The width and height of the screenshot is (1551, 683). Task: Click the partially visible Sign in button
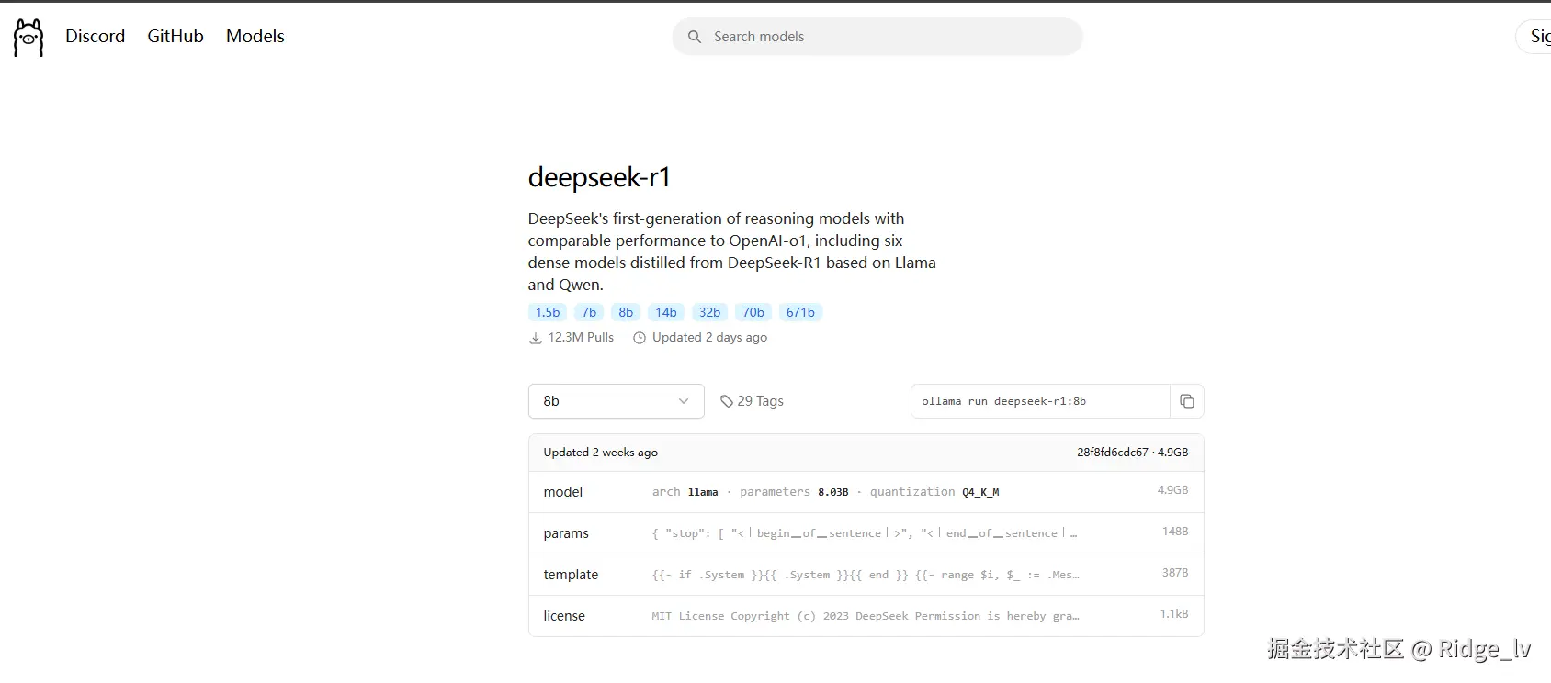[x=1534, y=37]
